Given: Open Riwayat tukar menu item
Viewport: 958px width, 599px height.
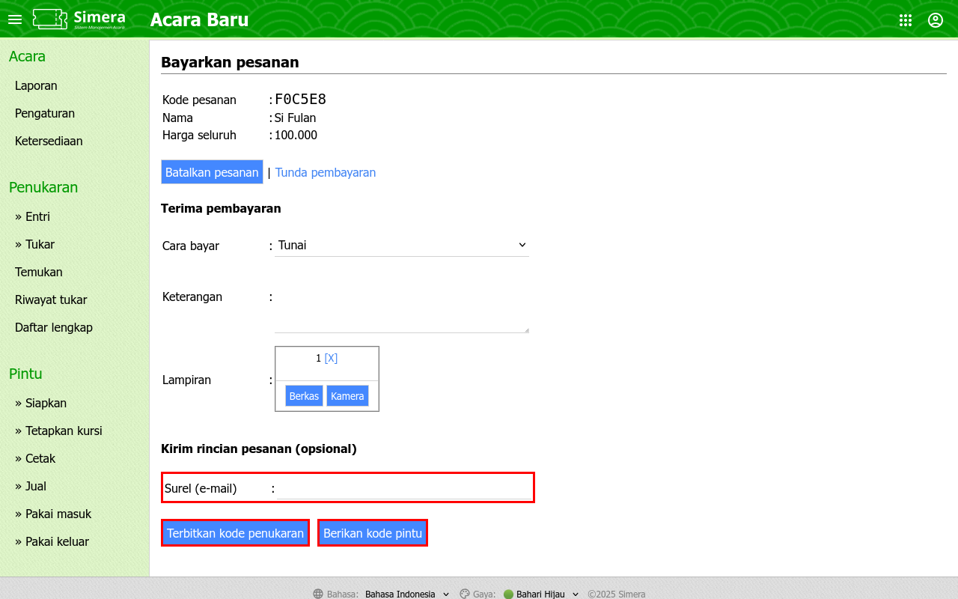Looking at the screenshot, I should (51, 299).
